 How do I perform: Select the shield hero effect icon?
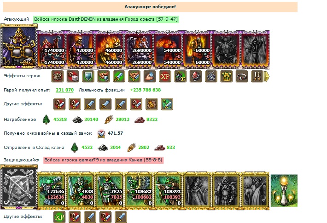tap(88, 76)
